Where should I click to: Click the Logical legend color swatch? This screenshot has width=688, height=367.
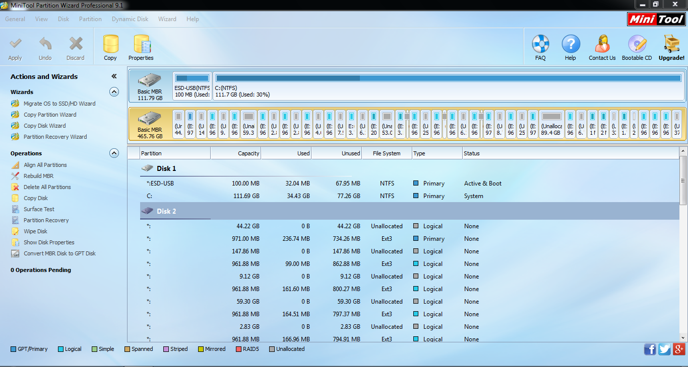pyautogui.click(x=60, y=349)
